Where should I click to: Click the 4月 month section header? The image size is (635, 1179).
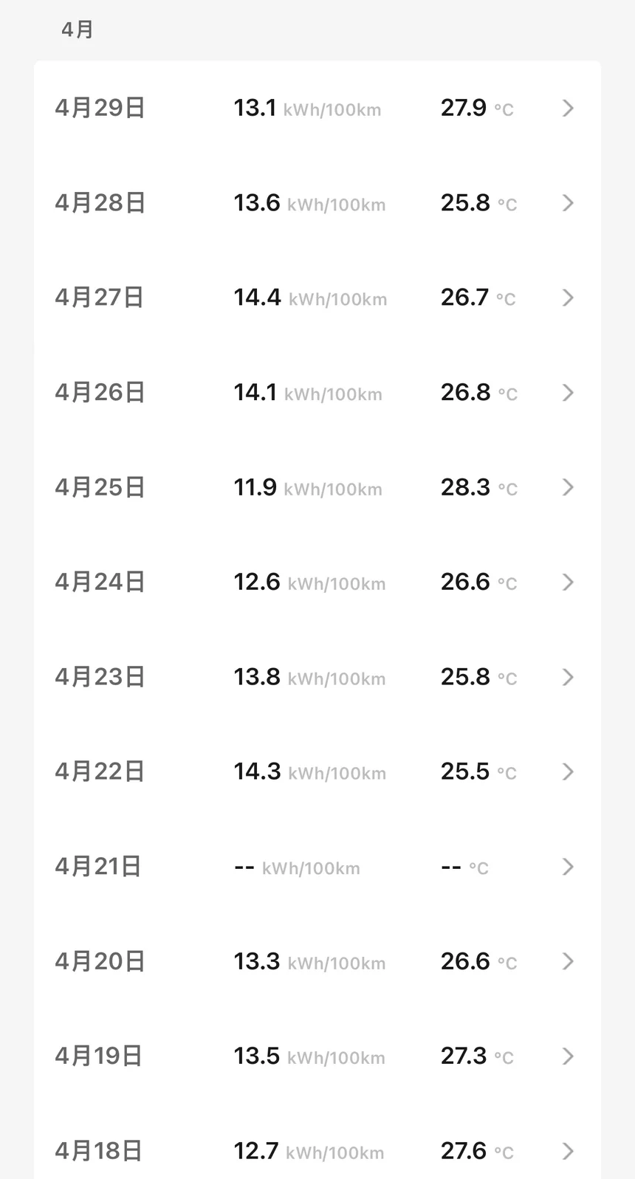[78, 30]
